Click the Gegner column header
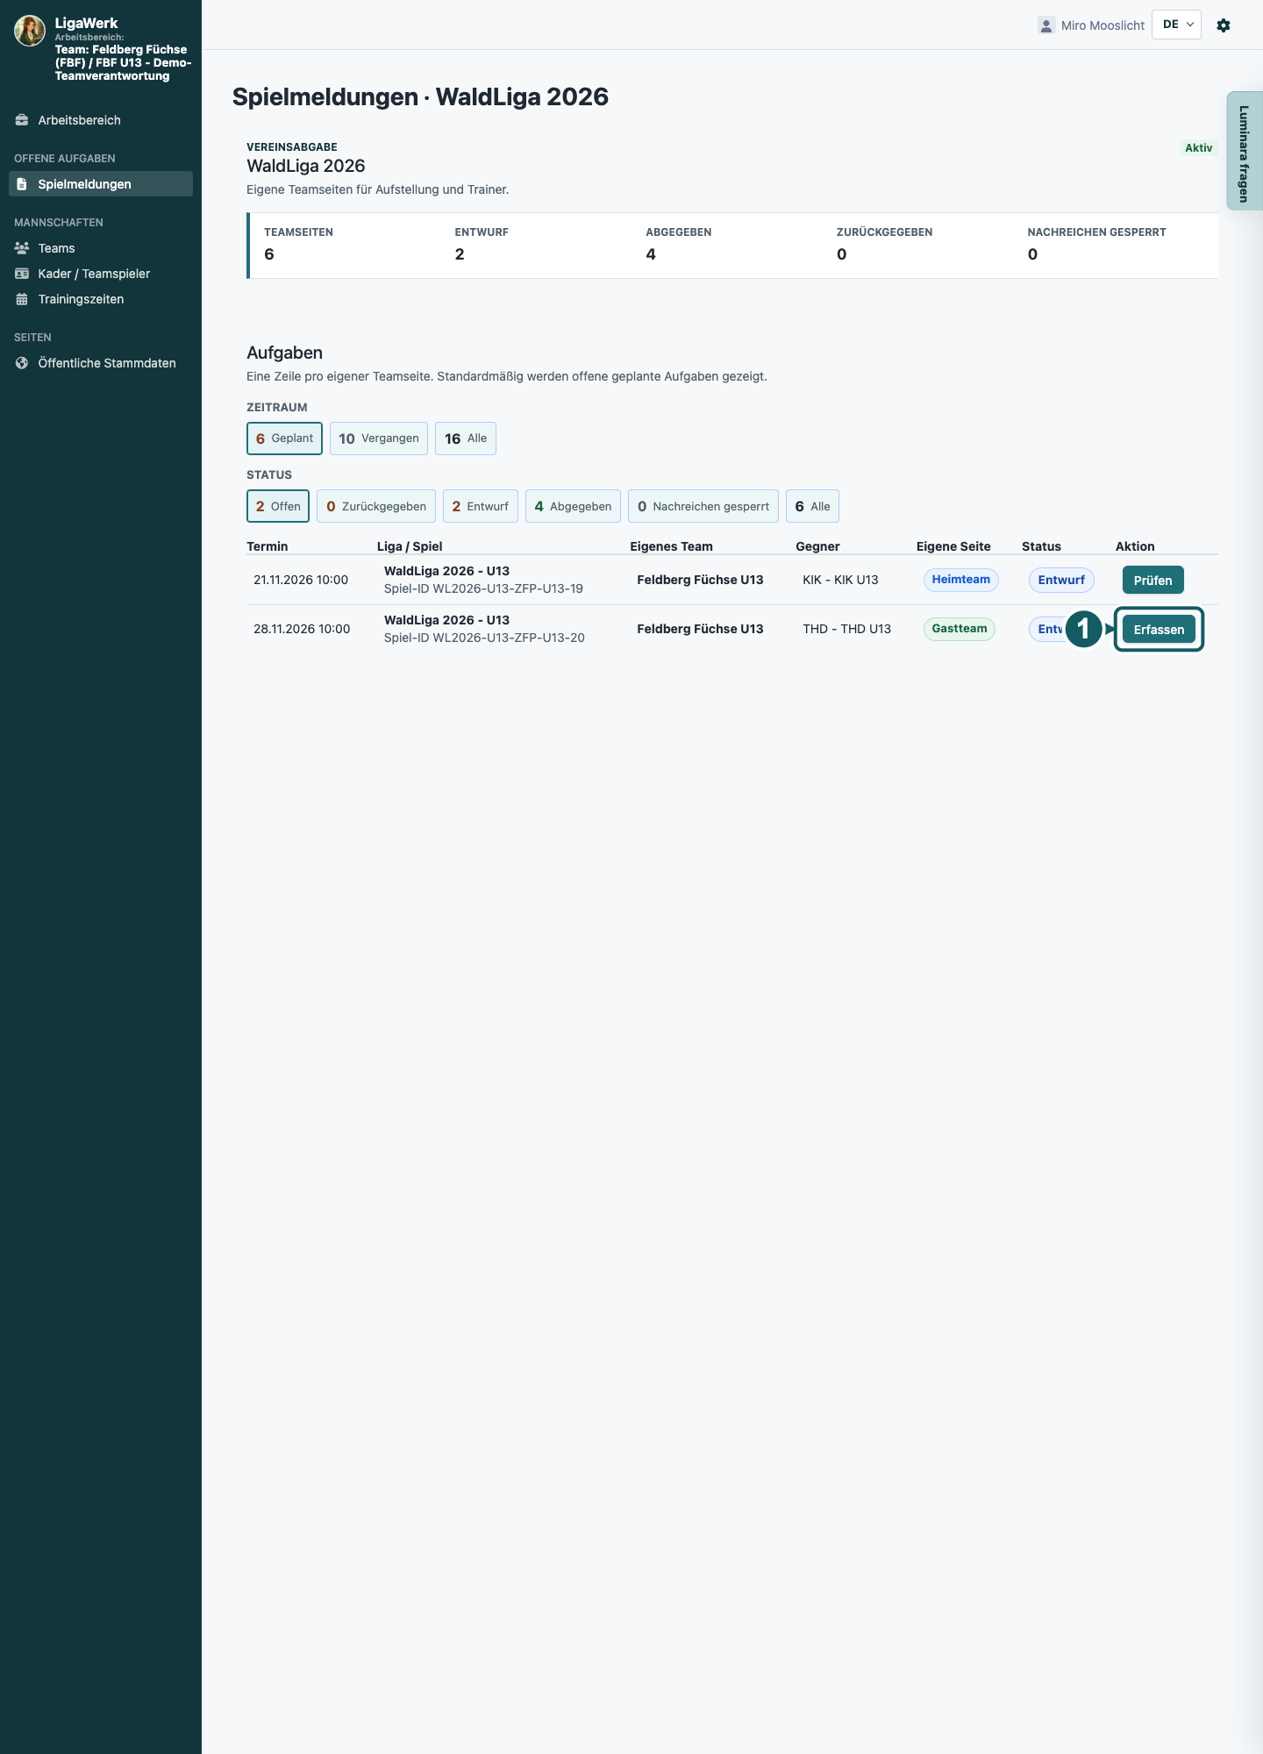Image resolution: width=1263 pixels, height=1754 pixels. [817, 546]
